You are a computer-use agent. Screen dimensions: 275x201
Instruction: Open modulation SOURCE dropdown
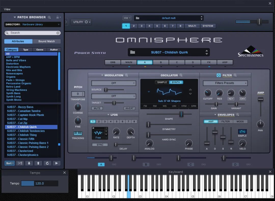pyautogui.click(x=114, y=83)
